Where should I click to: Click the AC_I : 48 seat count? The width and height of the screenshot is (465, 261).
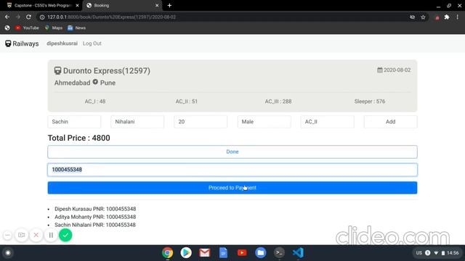(95, 101)
